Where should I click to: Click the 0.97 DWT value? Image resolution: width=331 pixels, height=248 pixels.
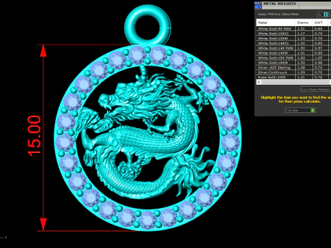[319, 48]
